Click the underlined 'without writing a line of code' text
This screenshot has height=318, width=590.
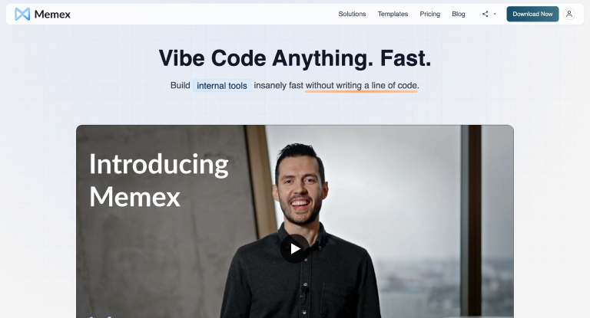pos(361,86)
